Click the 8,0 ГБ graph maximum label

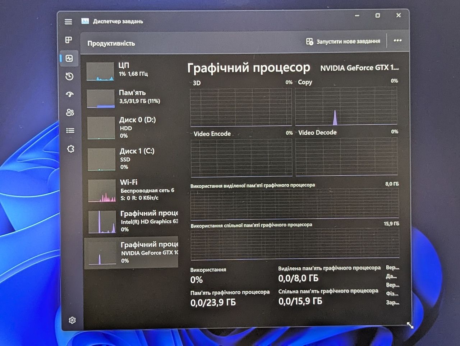click(392, 184)
